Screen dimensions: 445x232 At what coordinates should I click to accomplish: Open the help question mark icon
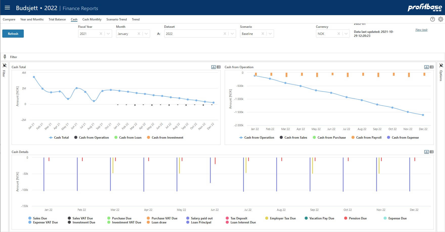click(x=433, y=19)
